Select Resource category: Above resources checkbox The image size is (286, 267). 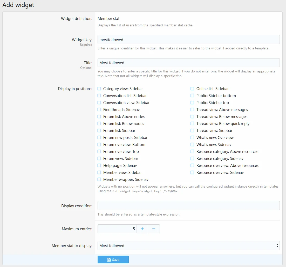(192, 152)
